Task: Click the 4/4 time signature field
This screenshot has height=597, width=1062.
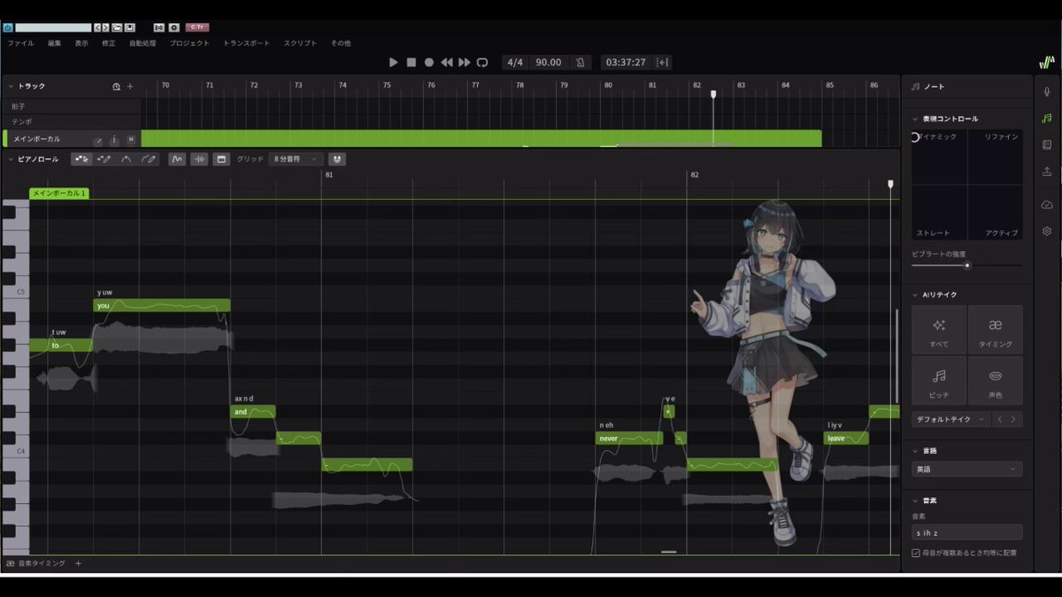Action: 515,62
